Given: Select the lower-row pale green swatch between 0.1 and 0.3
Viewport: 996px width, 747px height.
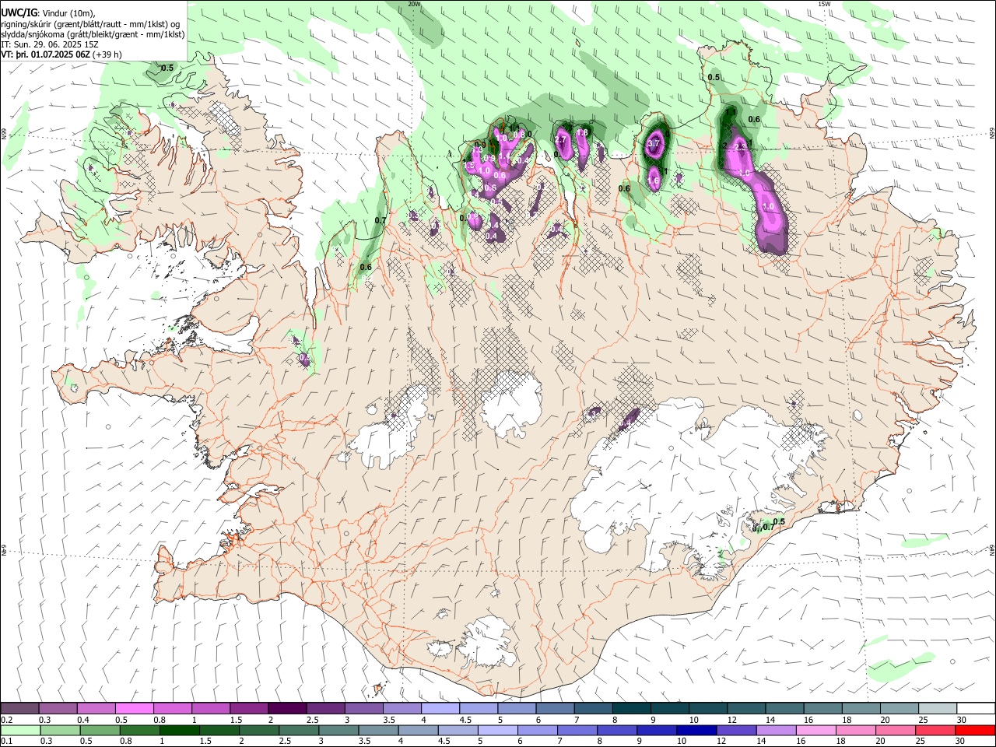Looking at the screenshot, I should tap(21, 730).
